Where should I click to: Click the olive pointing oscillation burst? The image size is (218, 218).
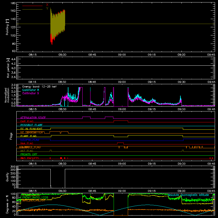[58, 24]
